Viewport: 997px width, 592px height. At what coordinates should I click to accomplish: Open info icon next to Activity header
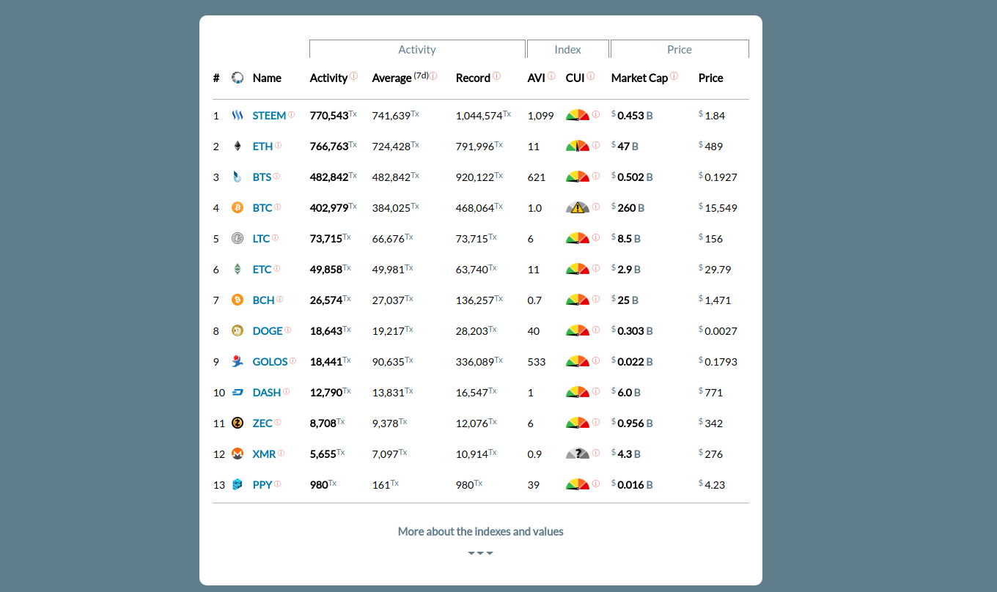pyautogui.click(x=354, y=76)
